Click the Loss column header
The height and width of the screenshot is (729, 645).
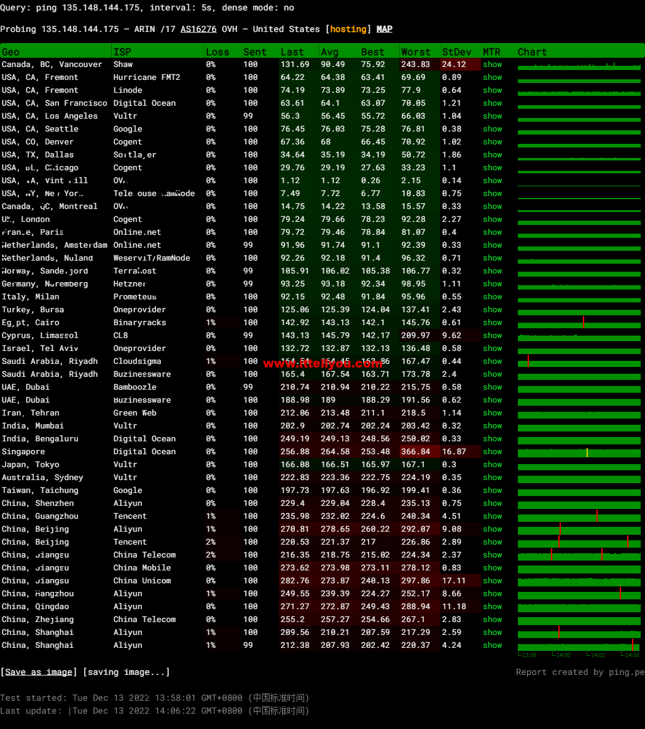(x=217, y=52)
